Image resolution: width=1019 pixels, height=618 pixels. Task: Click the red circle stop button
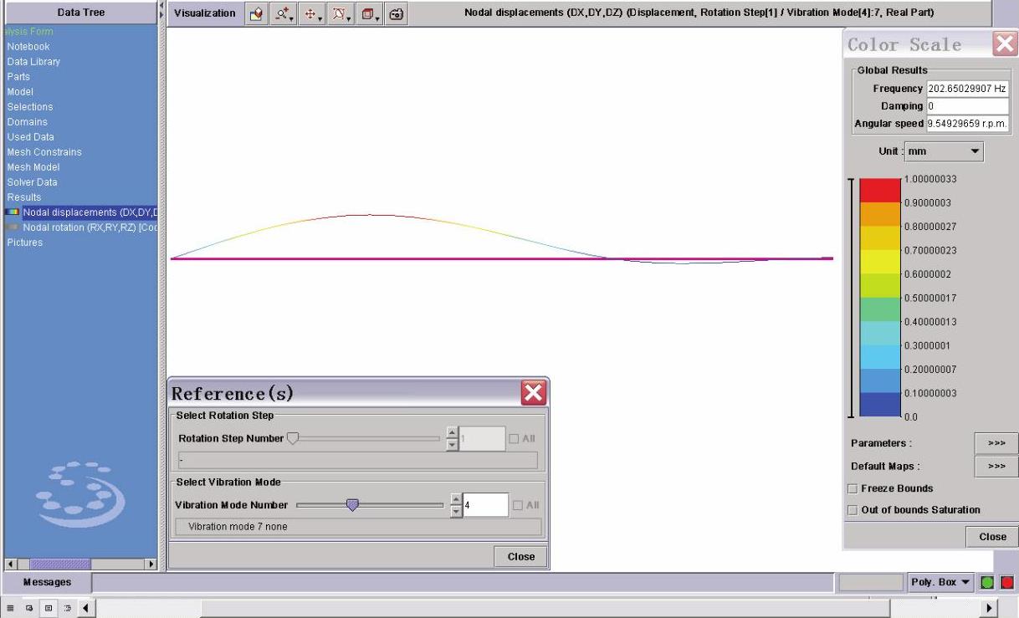(1006, 582)
